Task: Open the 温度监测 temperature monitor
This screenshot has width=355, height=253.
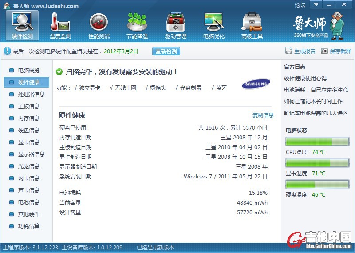Action: tap(60, 26)
